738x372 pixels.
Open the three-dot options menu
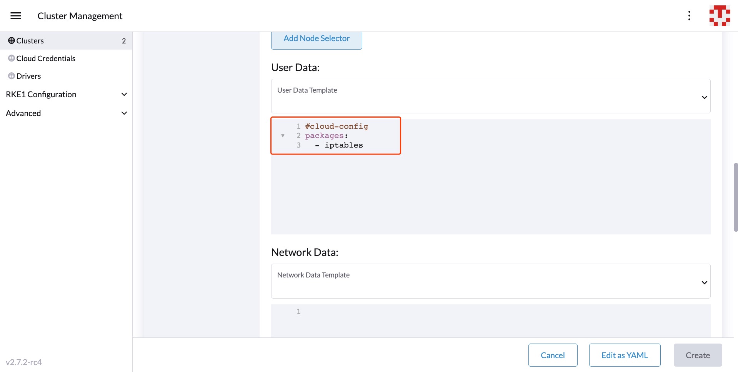(x=689, y=15)
